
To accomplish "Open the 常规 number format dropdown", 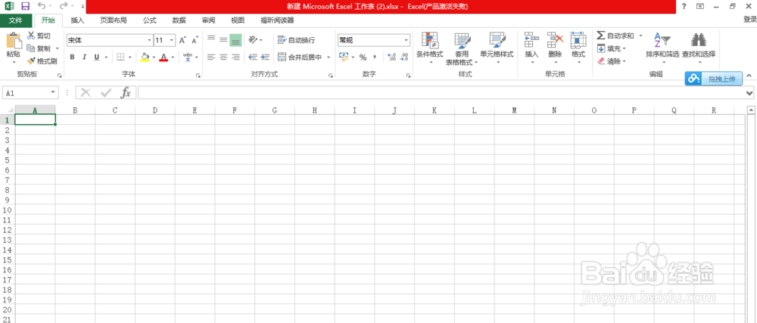I will click(x=407, y=41).
